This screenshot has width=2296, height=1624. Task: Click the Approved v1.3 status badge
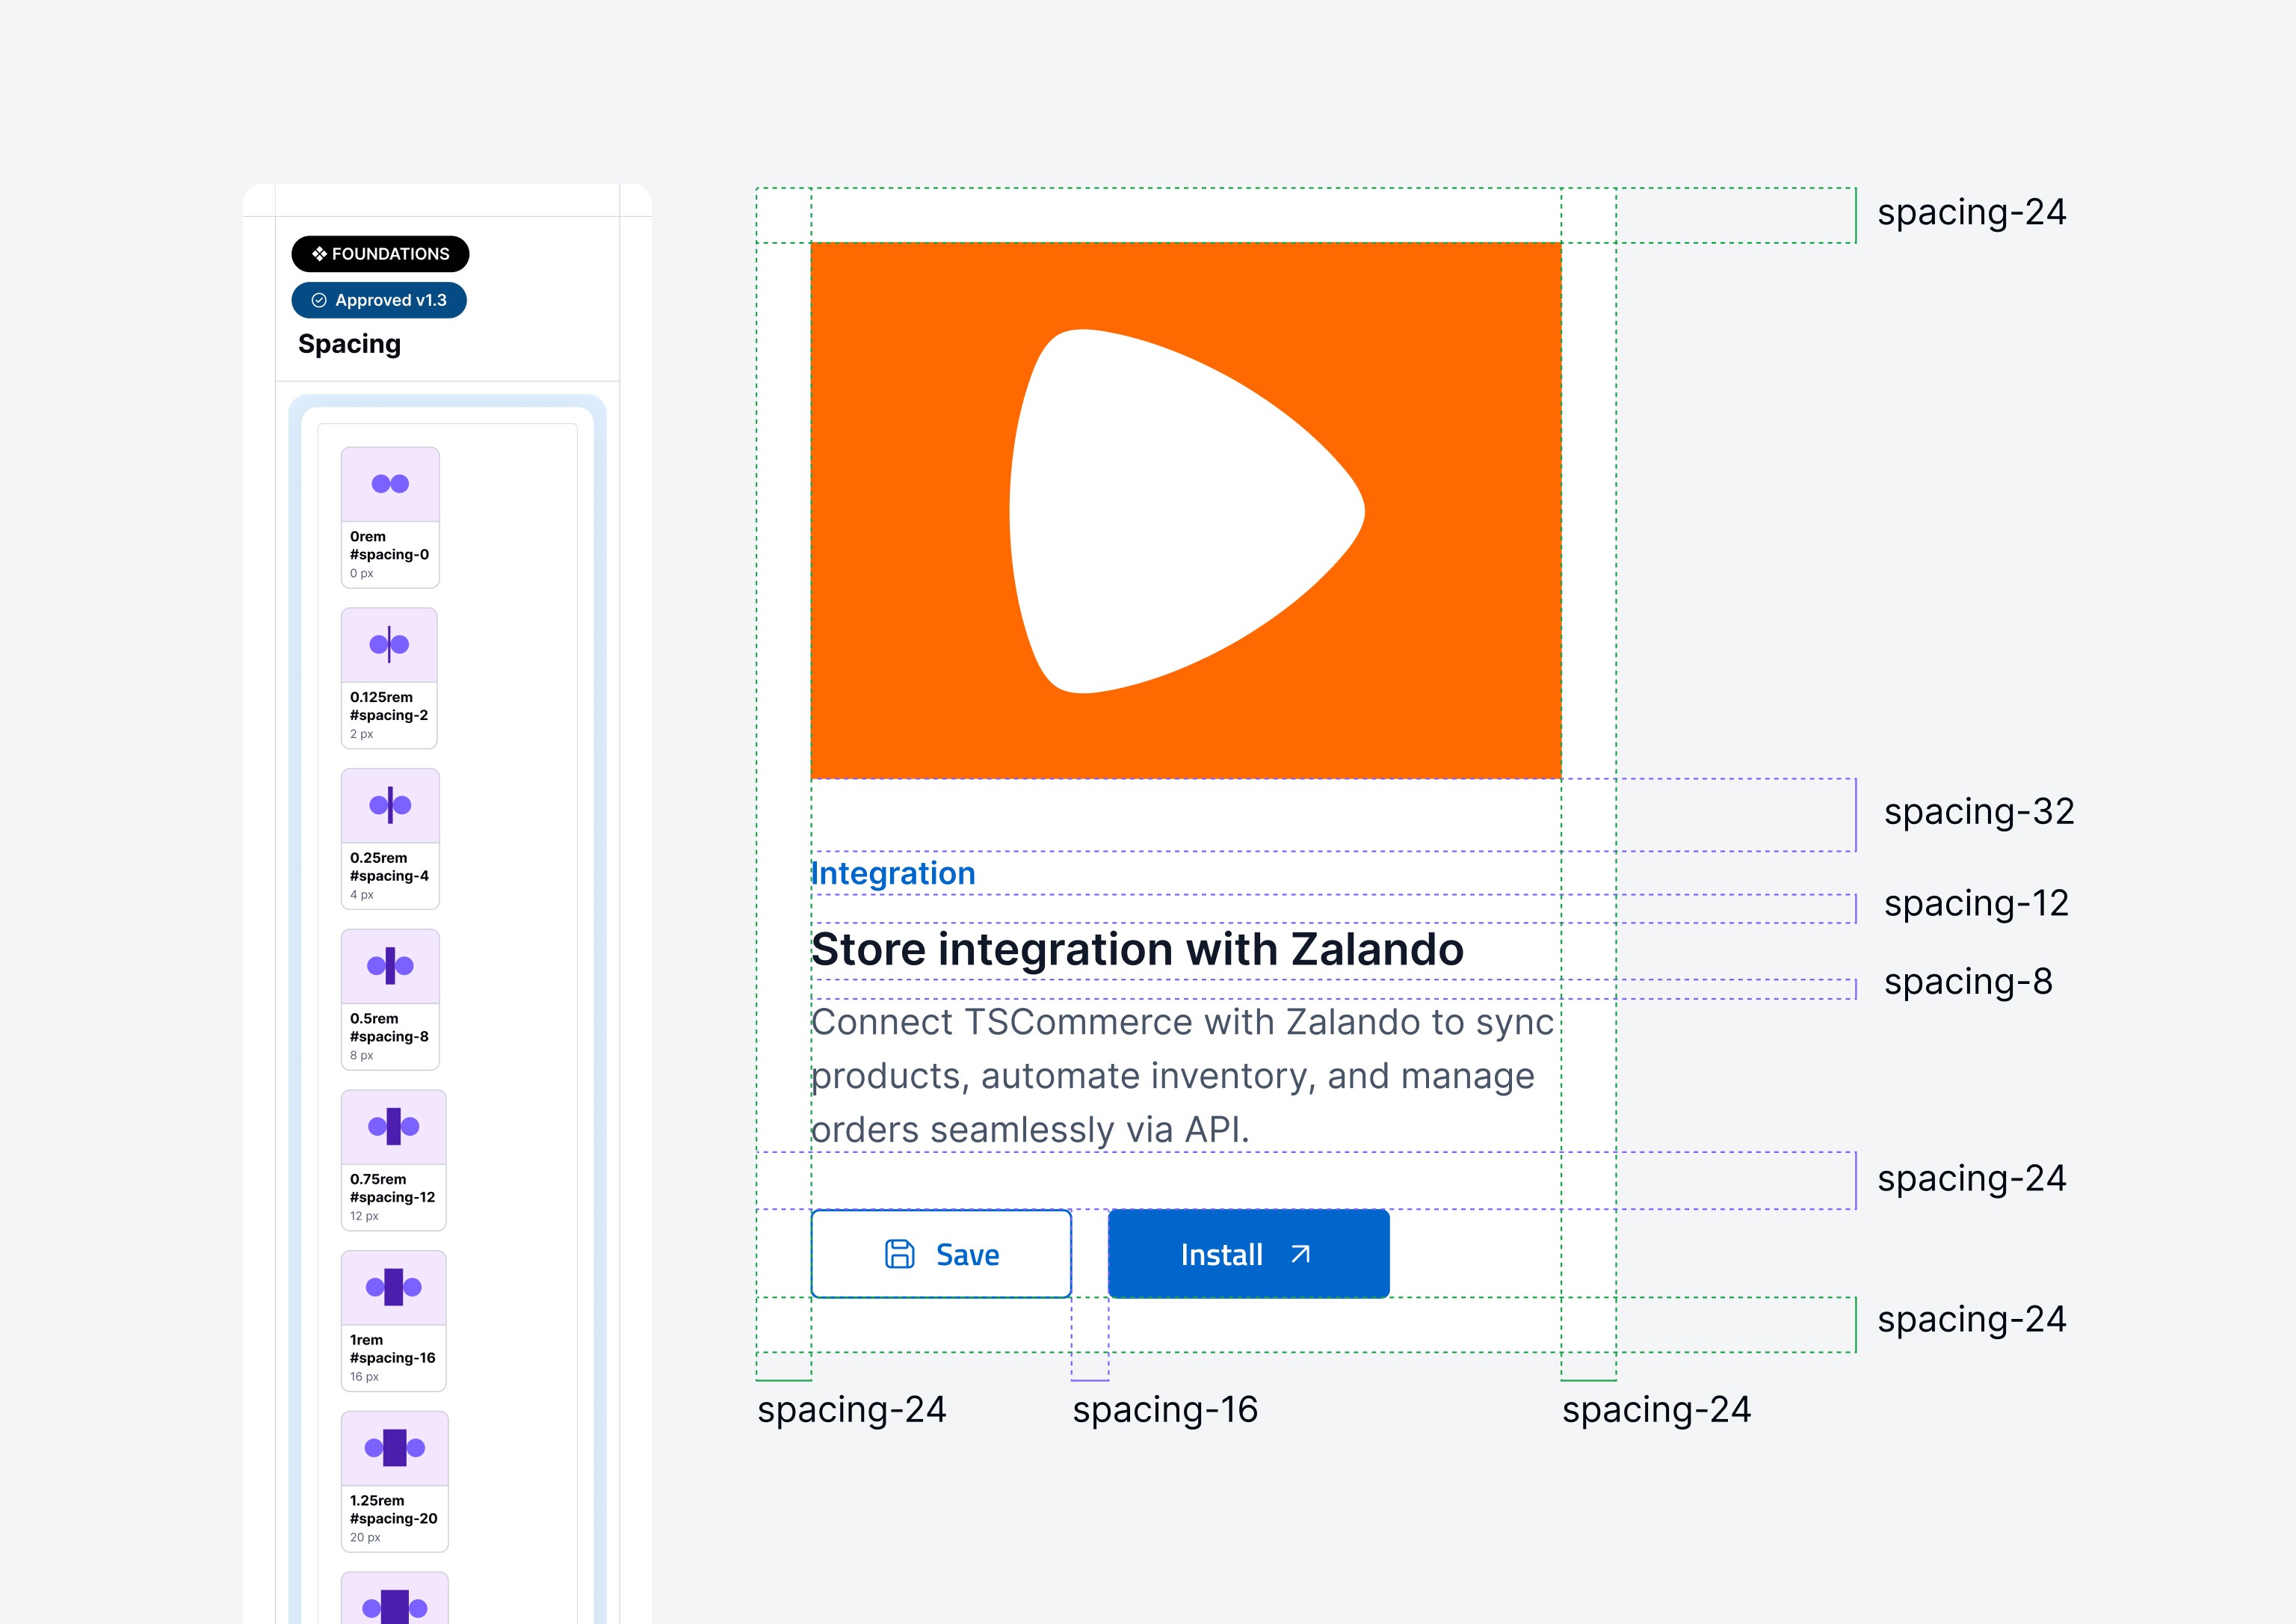pos(379,300)
